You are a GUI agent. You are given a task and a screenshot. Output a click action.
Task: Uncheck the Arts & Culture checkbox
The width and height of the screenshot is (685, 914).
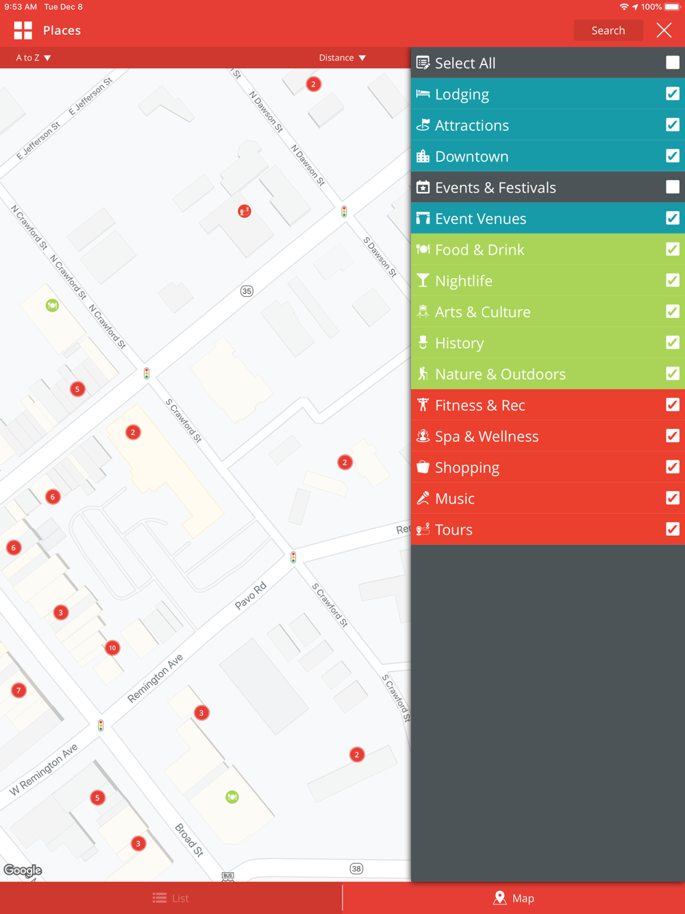click(x=673, y=312)
